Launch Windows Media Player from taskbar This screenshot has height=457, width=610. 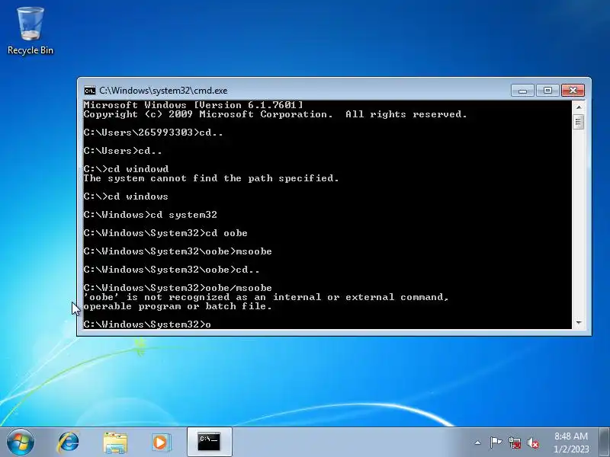(161, 443)
